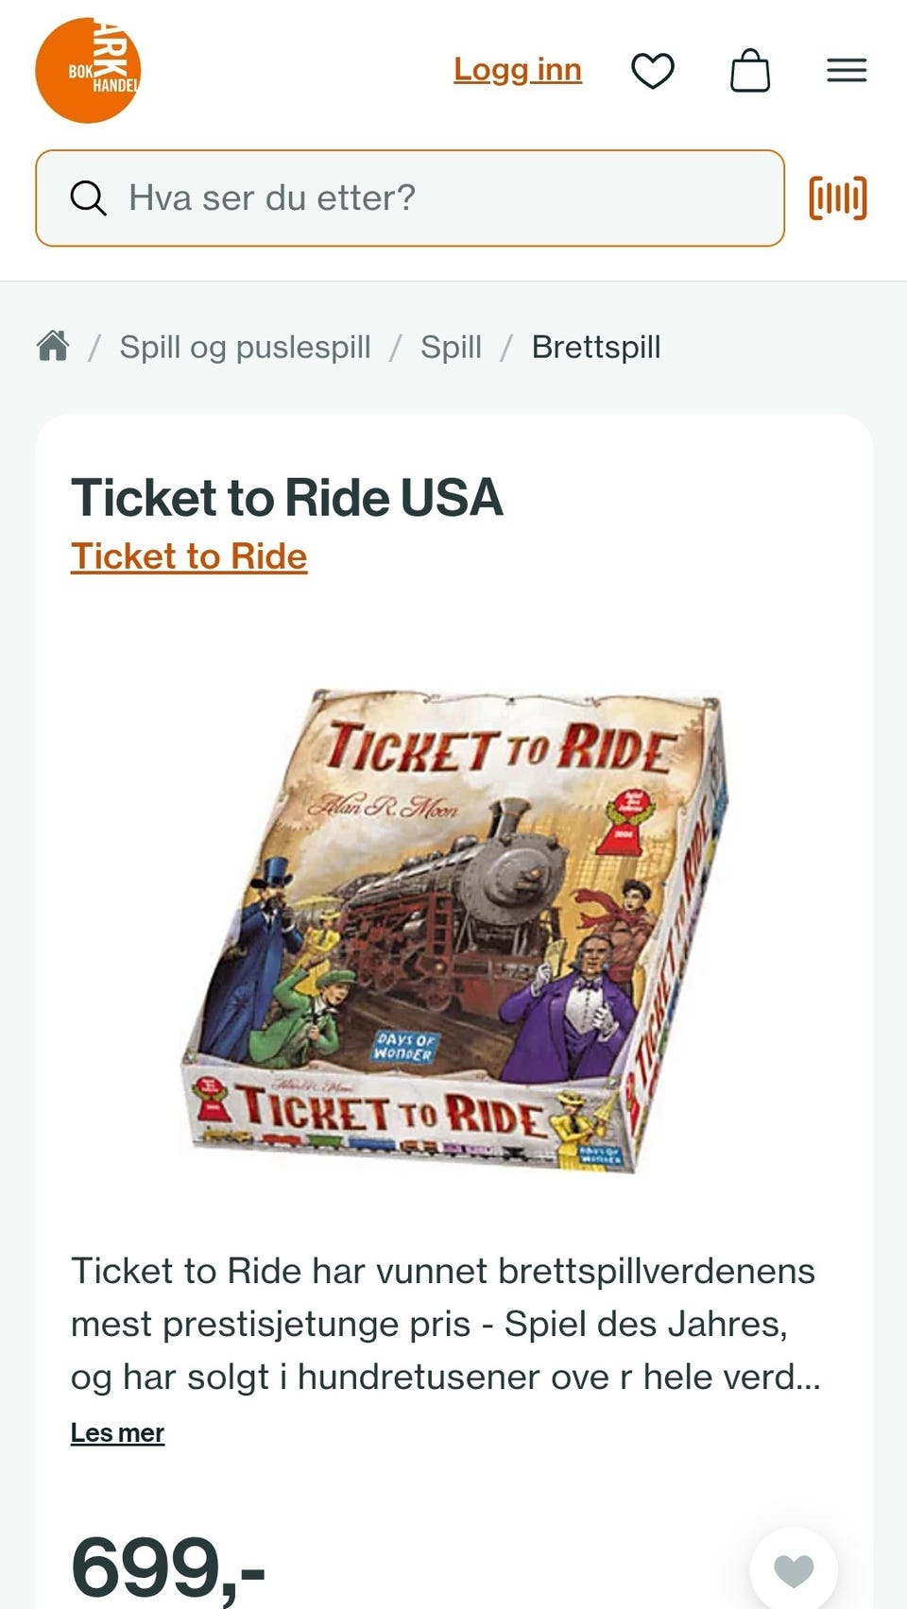Focus the 'Hva ser du etter?' search field
This screenshot has height=1609, width=907.
click(410, 198)
